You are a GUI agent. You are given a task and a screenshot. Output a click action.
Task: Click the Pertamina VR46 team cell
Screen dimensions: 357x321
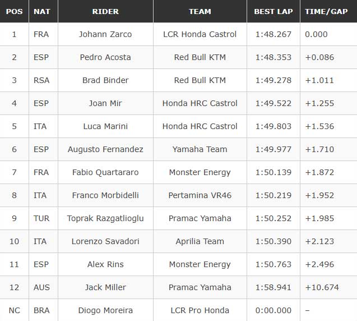click(x=200, y=195)
